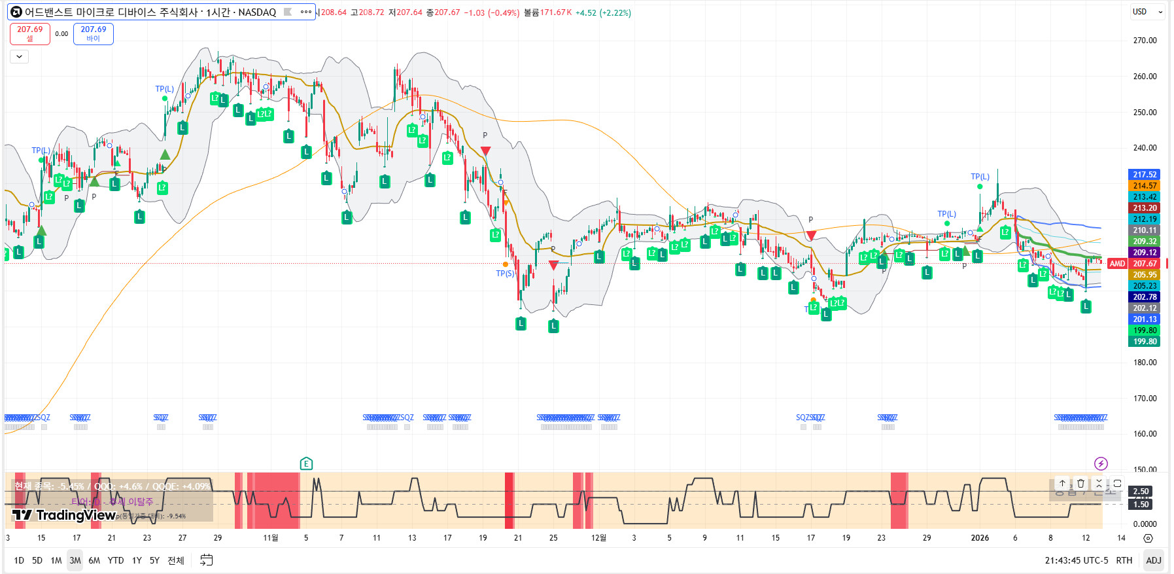Maximize the indicator pane
Image resolution: width=1174 pixels, height=574 pixels.
pos(1117,483)
